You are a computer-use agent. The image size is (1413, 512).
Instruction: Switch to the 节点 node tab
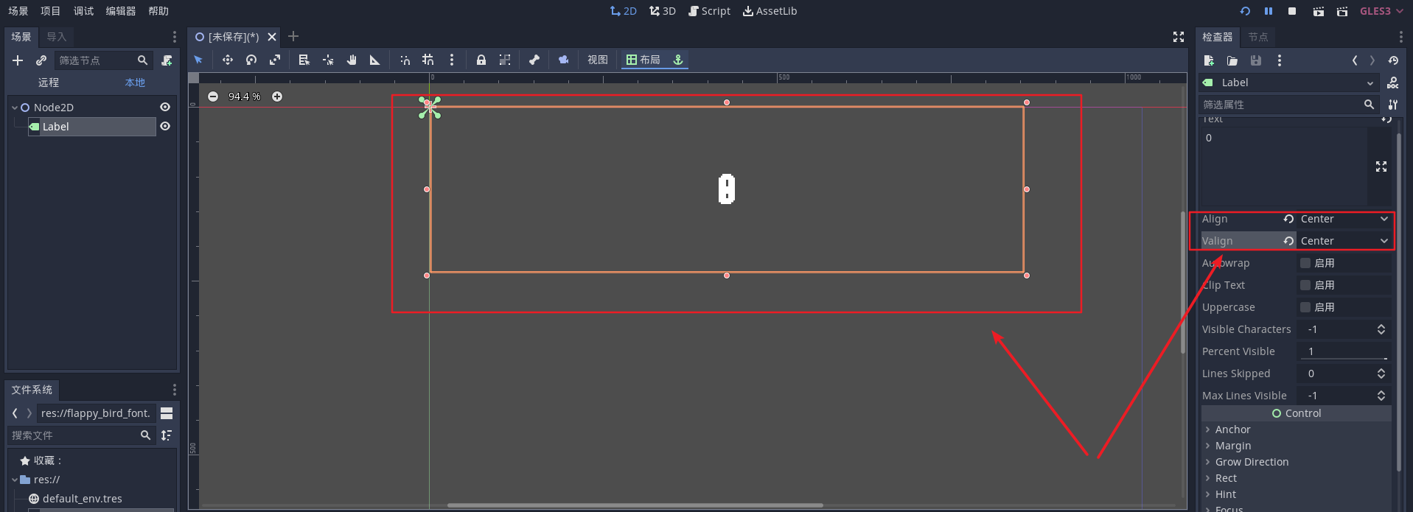click(x=1258, y=37)
